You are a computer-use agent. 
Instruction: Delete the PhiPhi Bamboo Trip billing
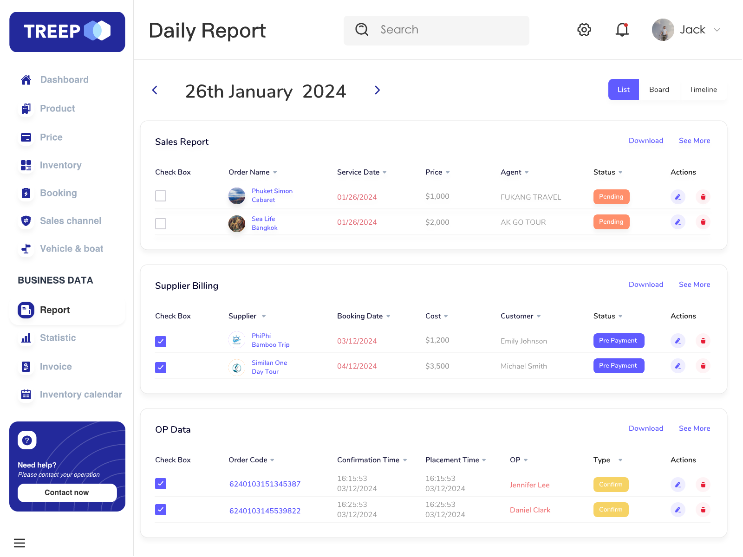(x=703, y=341)
